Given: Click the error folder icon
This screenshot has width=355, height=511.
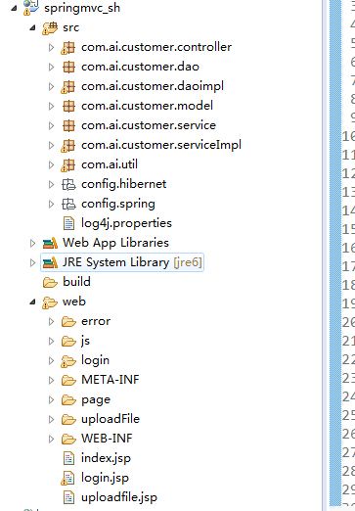Looking at the screenshot, I should (68, 321).
